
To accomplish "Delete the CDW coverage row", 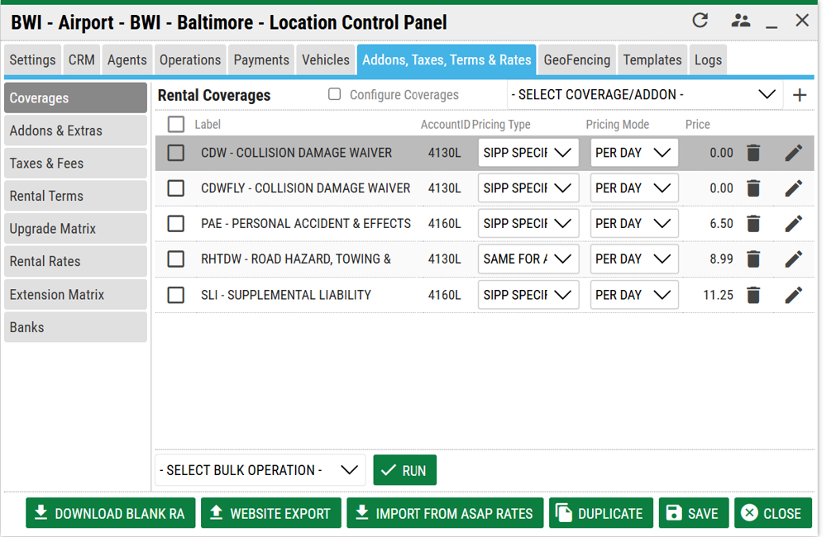I will 753,153.
